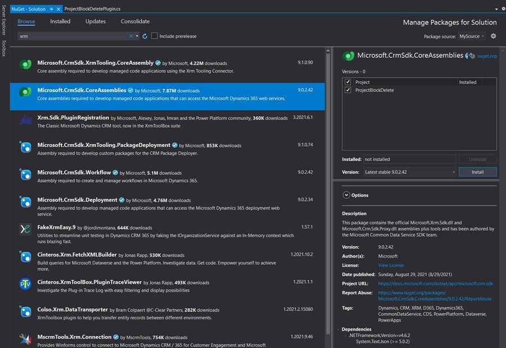Click Cinteros.Xrm.FetchXMLBuilder package icon
Screen dimensions: 506x348
tap(25, 256)
